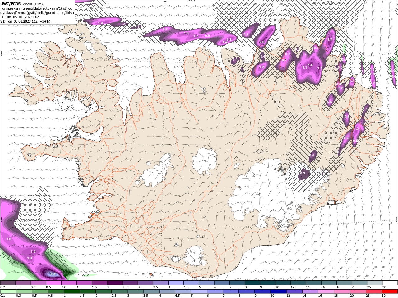Click the light pink swatch labeled 16 on lower scale
398x298 pixels.
[326, 291]
